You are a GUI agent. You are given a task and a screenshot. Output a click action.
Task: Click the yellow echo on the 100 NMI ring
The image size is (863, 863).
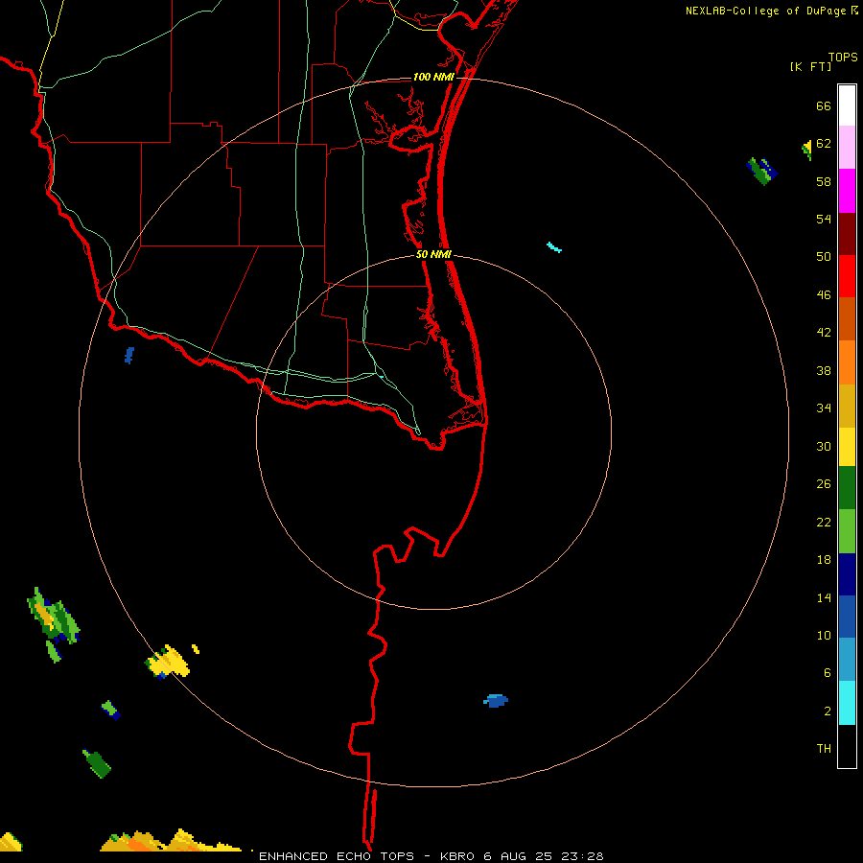point(167,662)
